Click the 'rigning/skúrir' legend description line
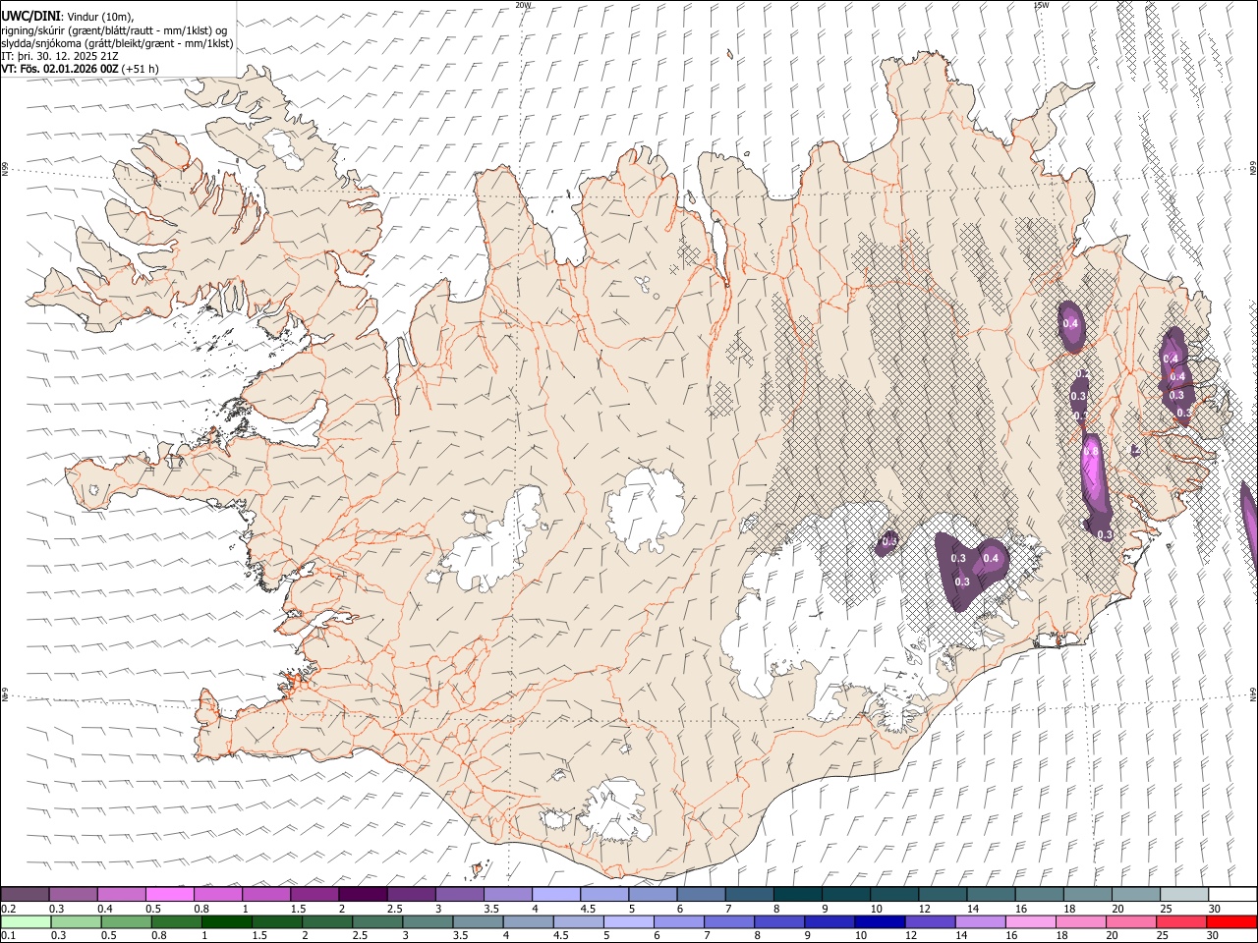 pos(114,29)
